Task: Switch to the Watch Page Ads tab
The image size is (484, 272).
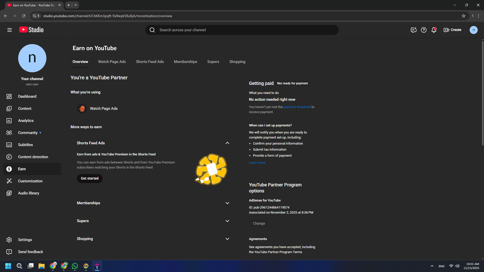Action: (x=112, y=62)
